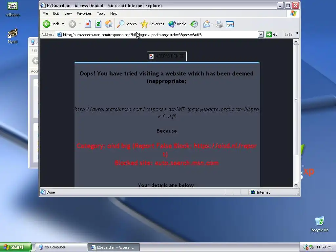Select the Recycle Bin desktop icon
The height and width of the screenshot is (252, 336).
[x=320, y=224]
